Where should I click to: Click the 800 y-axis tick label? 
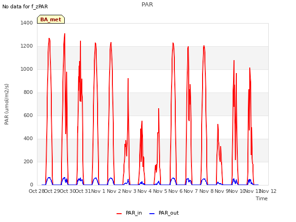28,92
